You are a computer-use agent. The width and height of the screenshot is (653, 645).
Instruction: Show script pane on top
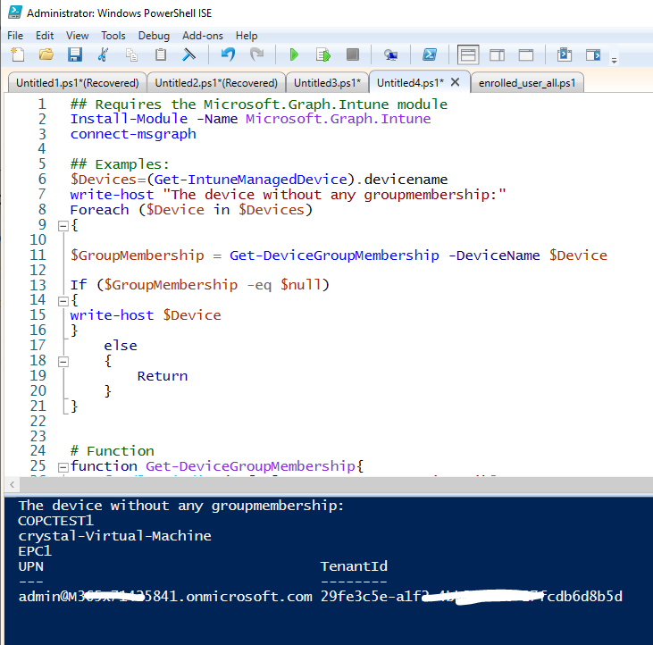click(x=468, y=54)
